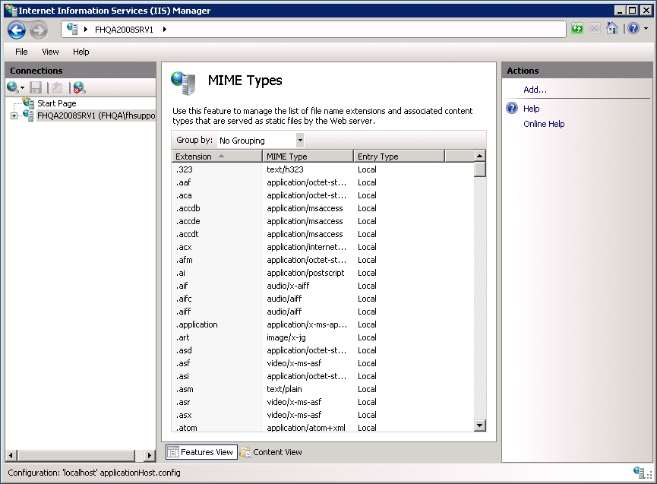657x484 pixels.
Task: Click the Forward navigation arrow
Action: [39, 30]
